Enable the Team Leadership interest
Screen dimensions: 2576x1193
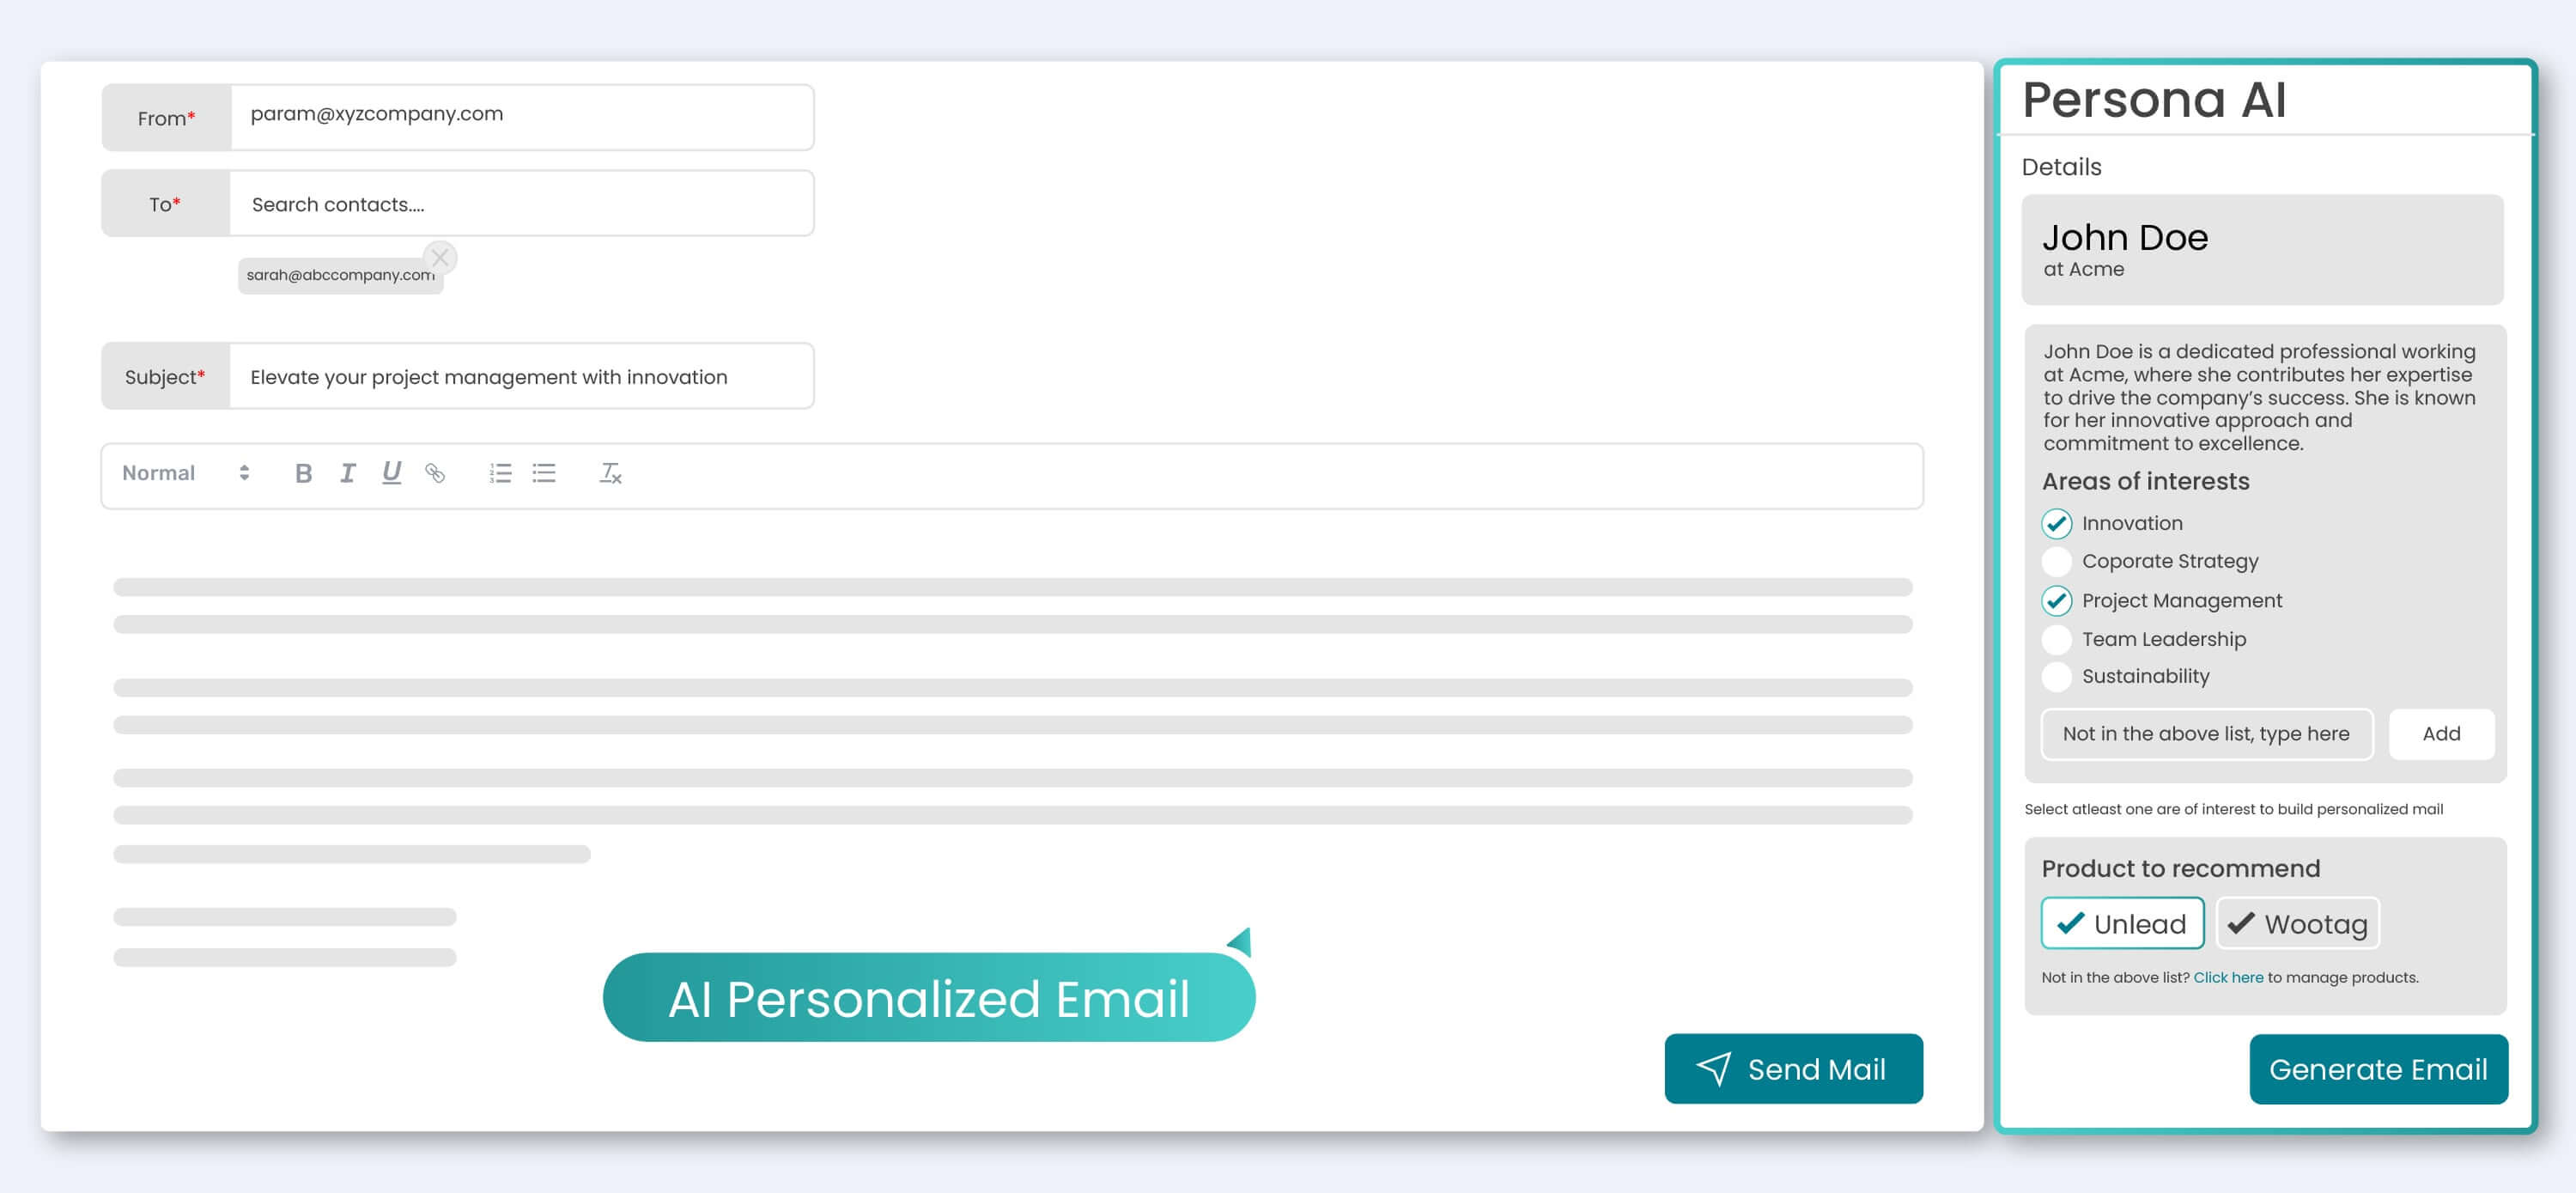2056,639
